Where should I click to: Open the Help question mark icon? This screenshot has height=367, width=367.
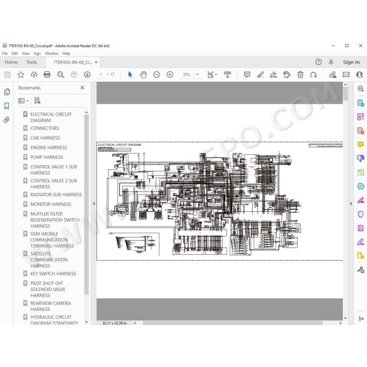[318, 62]
